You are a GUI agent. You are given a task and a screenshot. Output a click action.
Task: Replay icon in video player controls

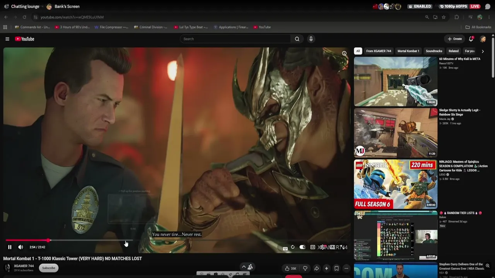click(293, 247)
